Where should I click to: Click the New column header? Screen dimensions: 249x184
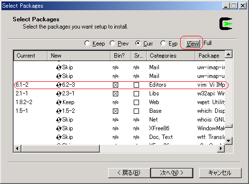(79, 56)
